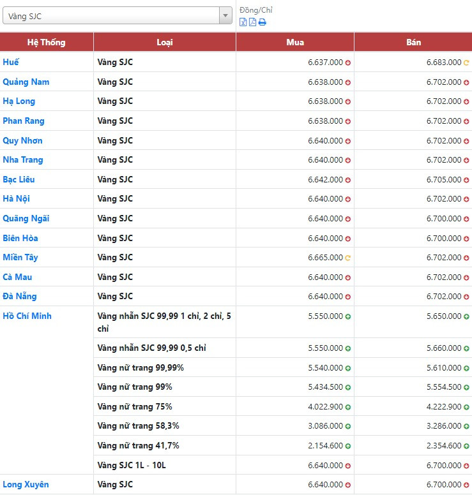Click the red down icon in Long Xuyên Mua cell
472x495 pixels.
347,485
